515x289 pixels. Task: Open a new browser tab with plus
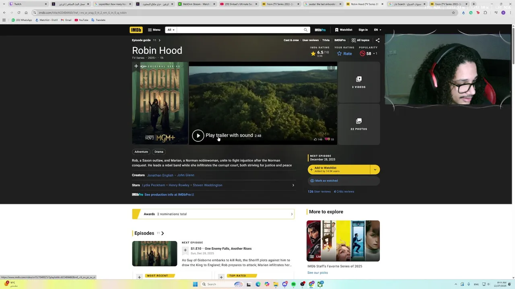(x=474, y=4)
